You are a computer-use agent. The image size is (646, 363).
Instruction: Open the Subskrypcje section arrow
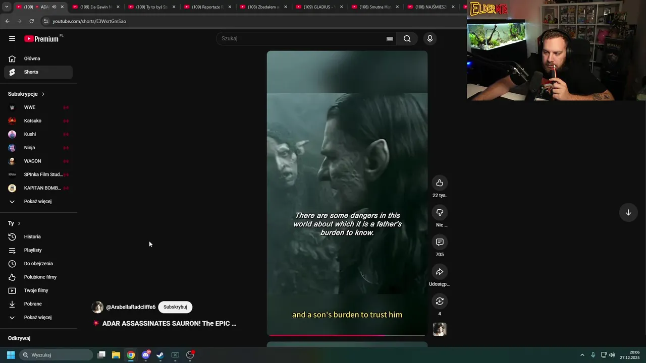(x=43, y=94)
